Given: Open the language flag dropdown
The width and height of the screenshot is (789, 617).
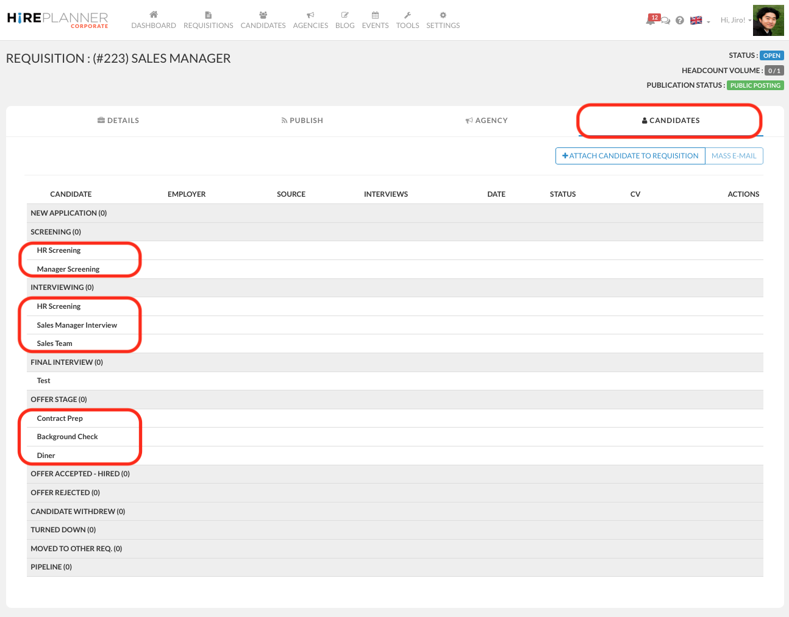Looking at the screenshot, I should coord(699,21).
